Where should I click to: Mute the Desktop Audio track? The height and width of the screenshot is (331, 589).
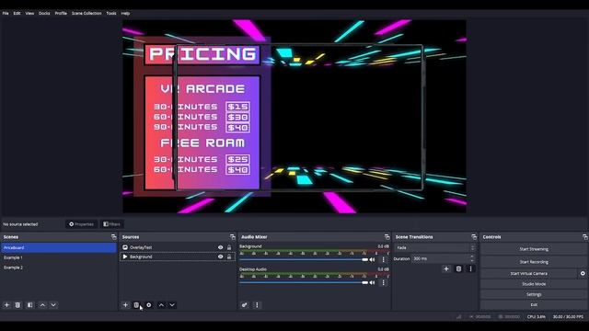coord(372,282)
